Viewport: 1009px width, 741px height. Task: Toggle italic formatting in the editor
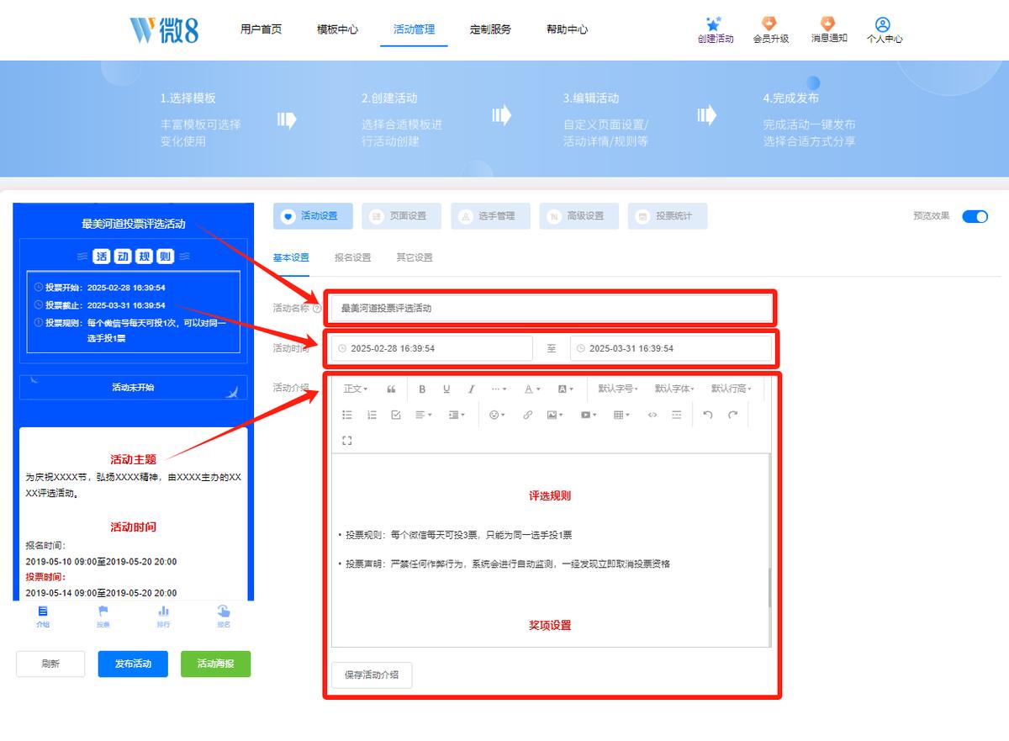(x=471, y=389)
